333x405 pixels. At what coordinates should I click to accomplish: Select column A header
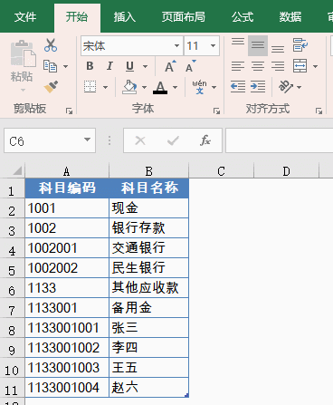[x=67, y=171]
